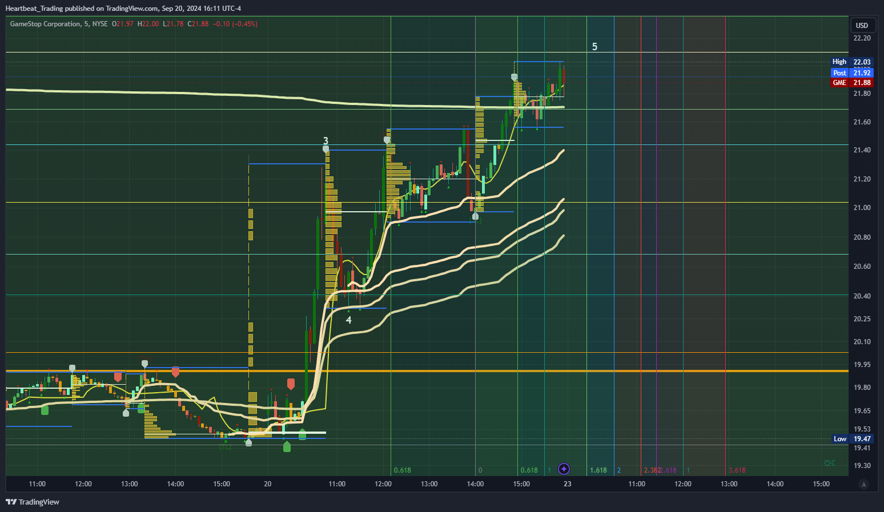Click the 1.618 fib time label
Screen dimensions: 884x512
(x=598, y=470)
